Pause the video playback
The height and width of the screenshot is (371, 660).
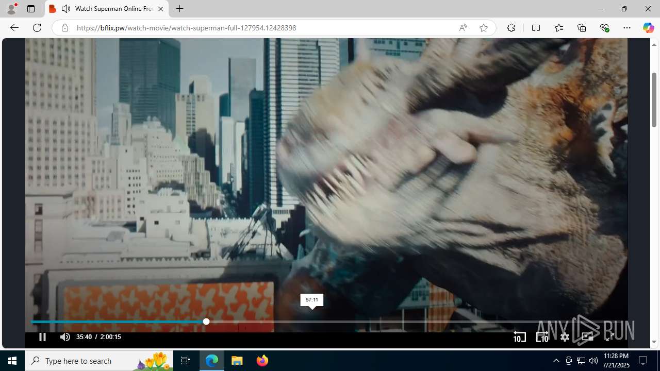(x=42, y=337)
